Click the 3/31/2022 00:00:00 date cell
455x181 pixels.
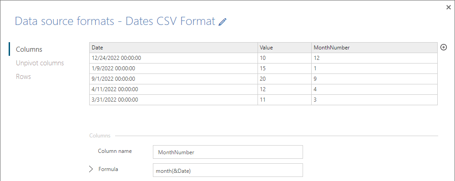[173, 100]
